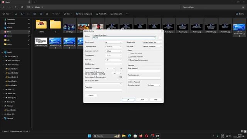Click the Search Music box
247x139 pixels.
tap(213, 7)
